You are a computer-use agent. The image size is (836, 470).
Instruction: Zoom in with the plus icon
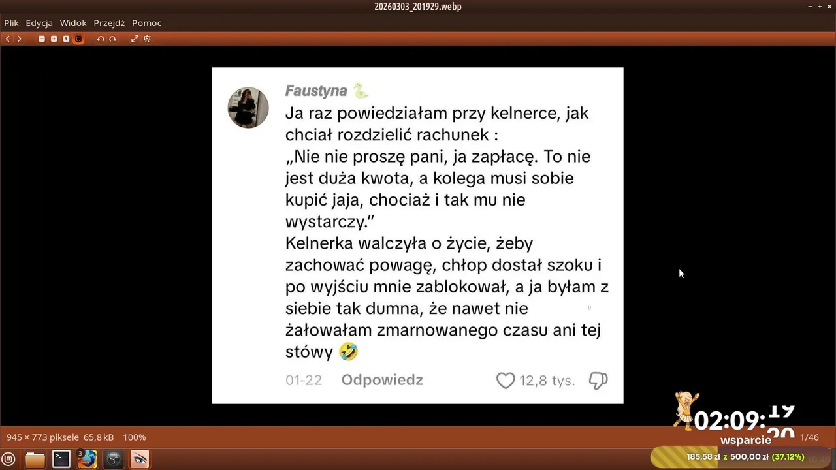54,39
